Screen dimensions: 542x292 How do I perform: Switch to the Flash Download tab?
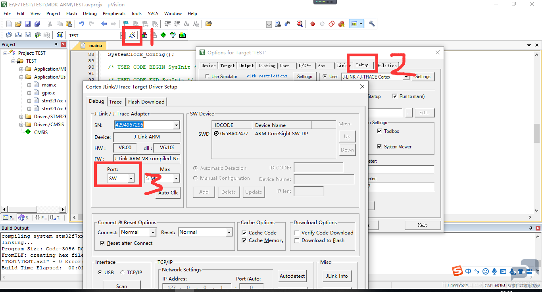146,102
